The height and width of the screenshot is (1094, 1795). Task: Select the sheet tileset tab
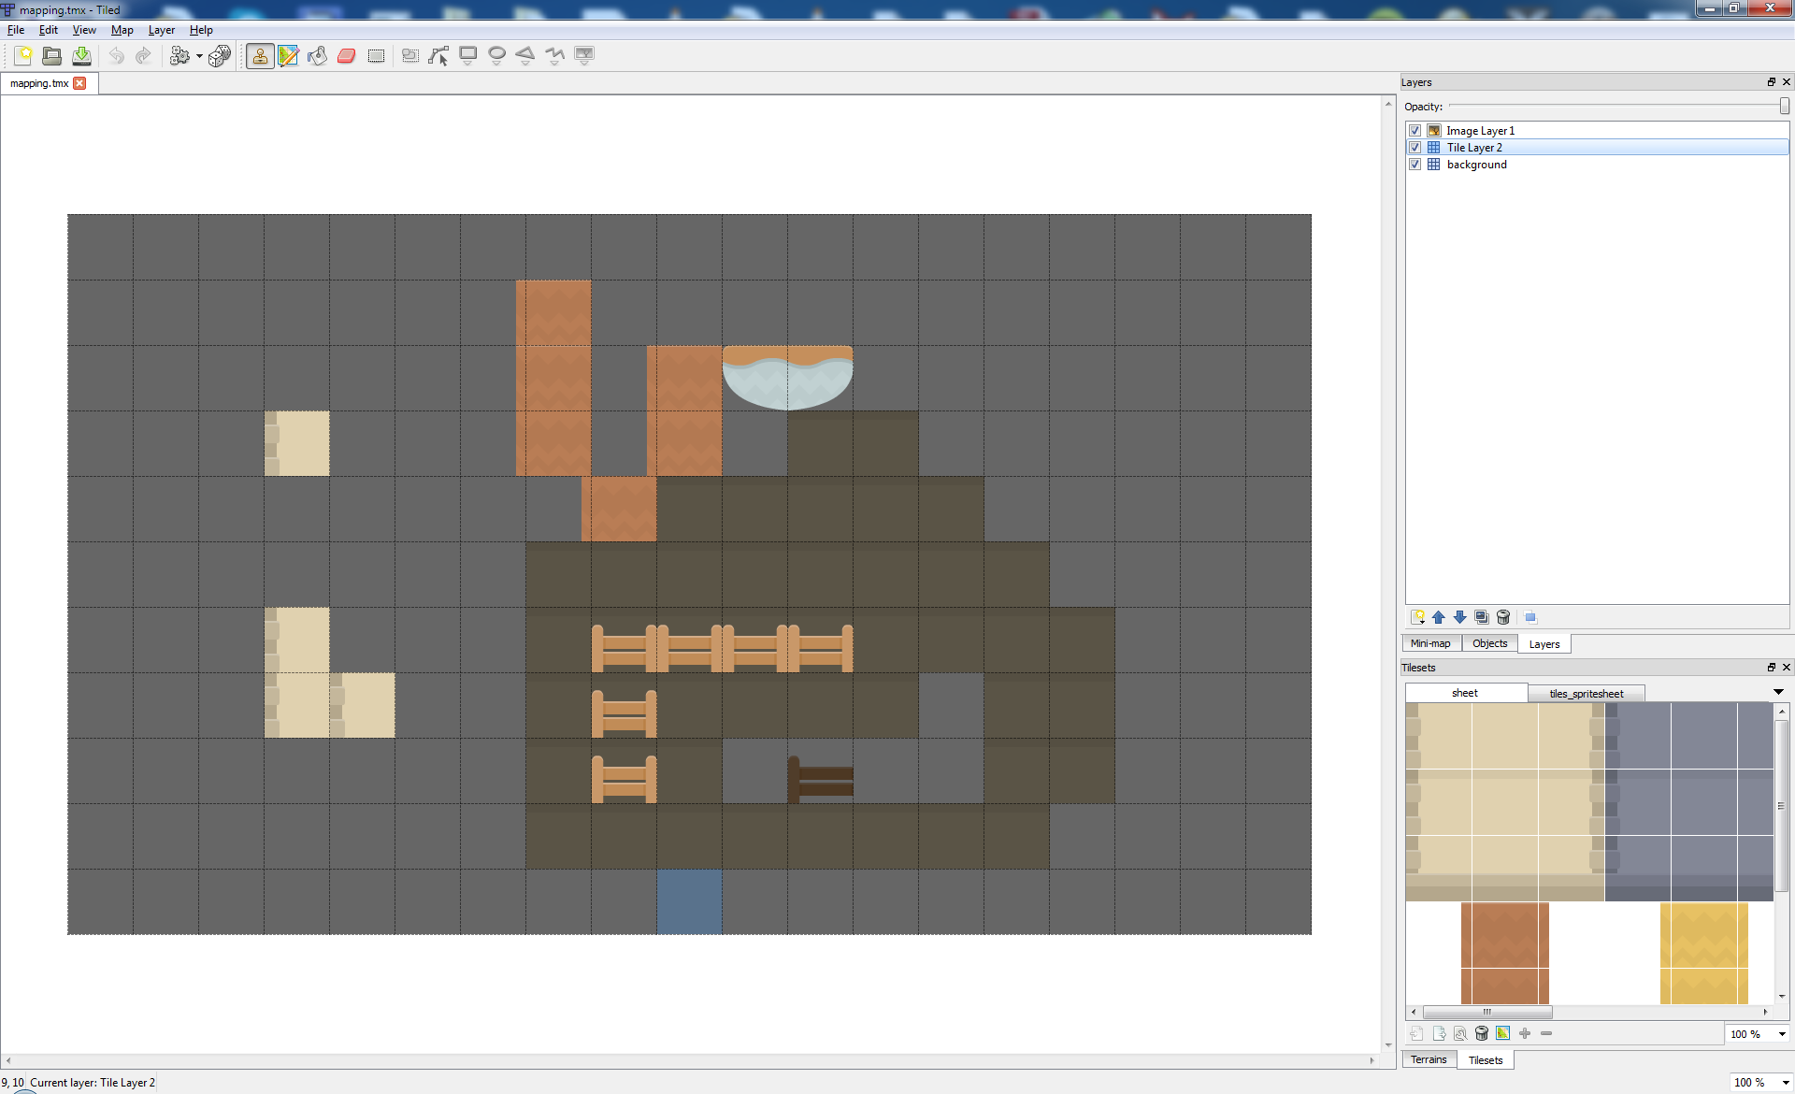[x=1465, y=693]
